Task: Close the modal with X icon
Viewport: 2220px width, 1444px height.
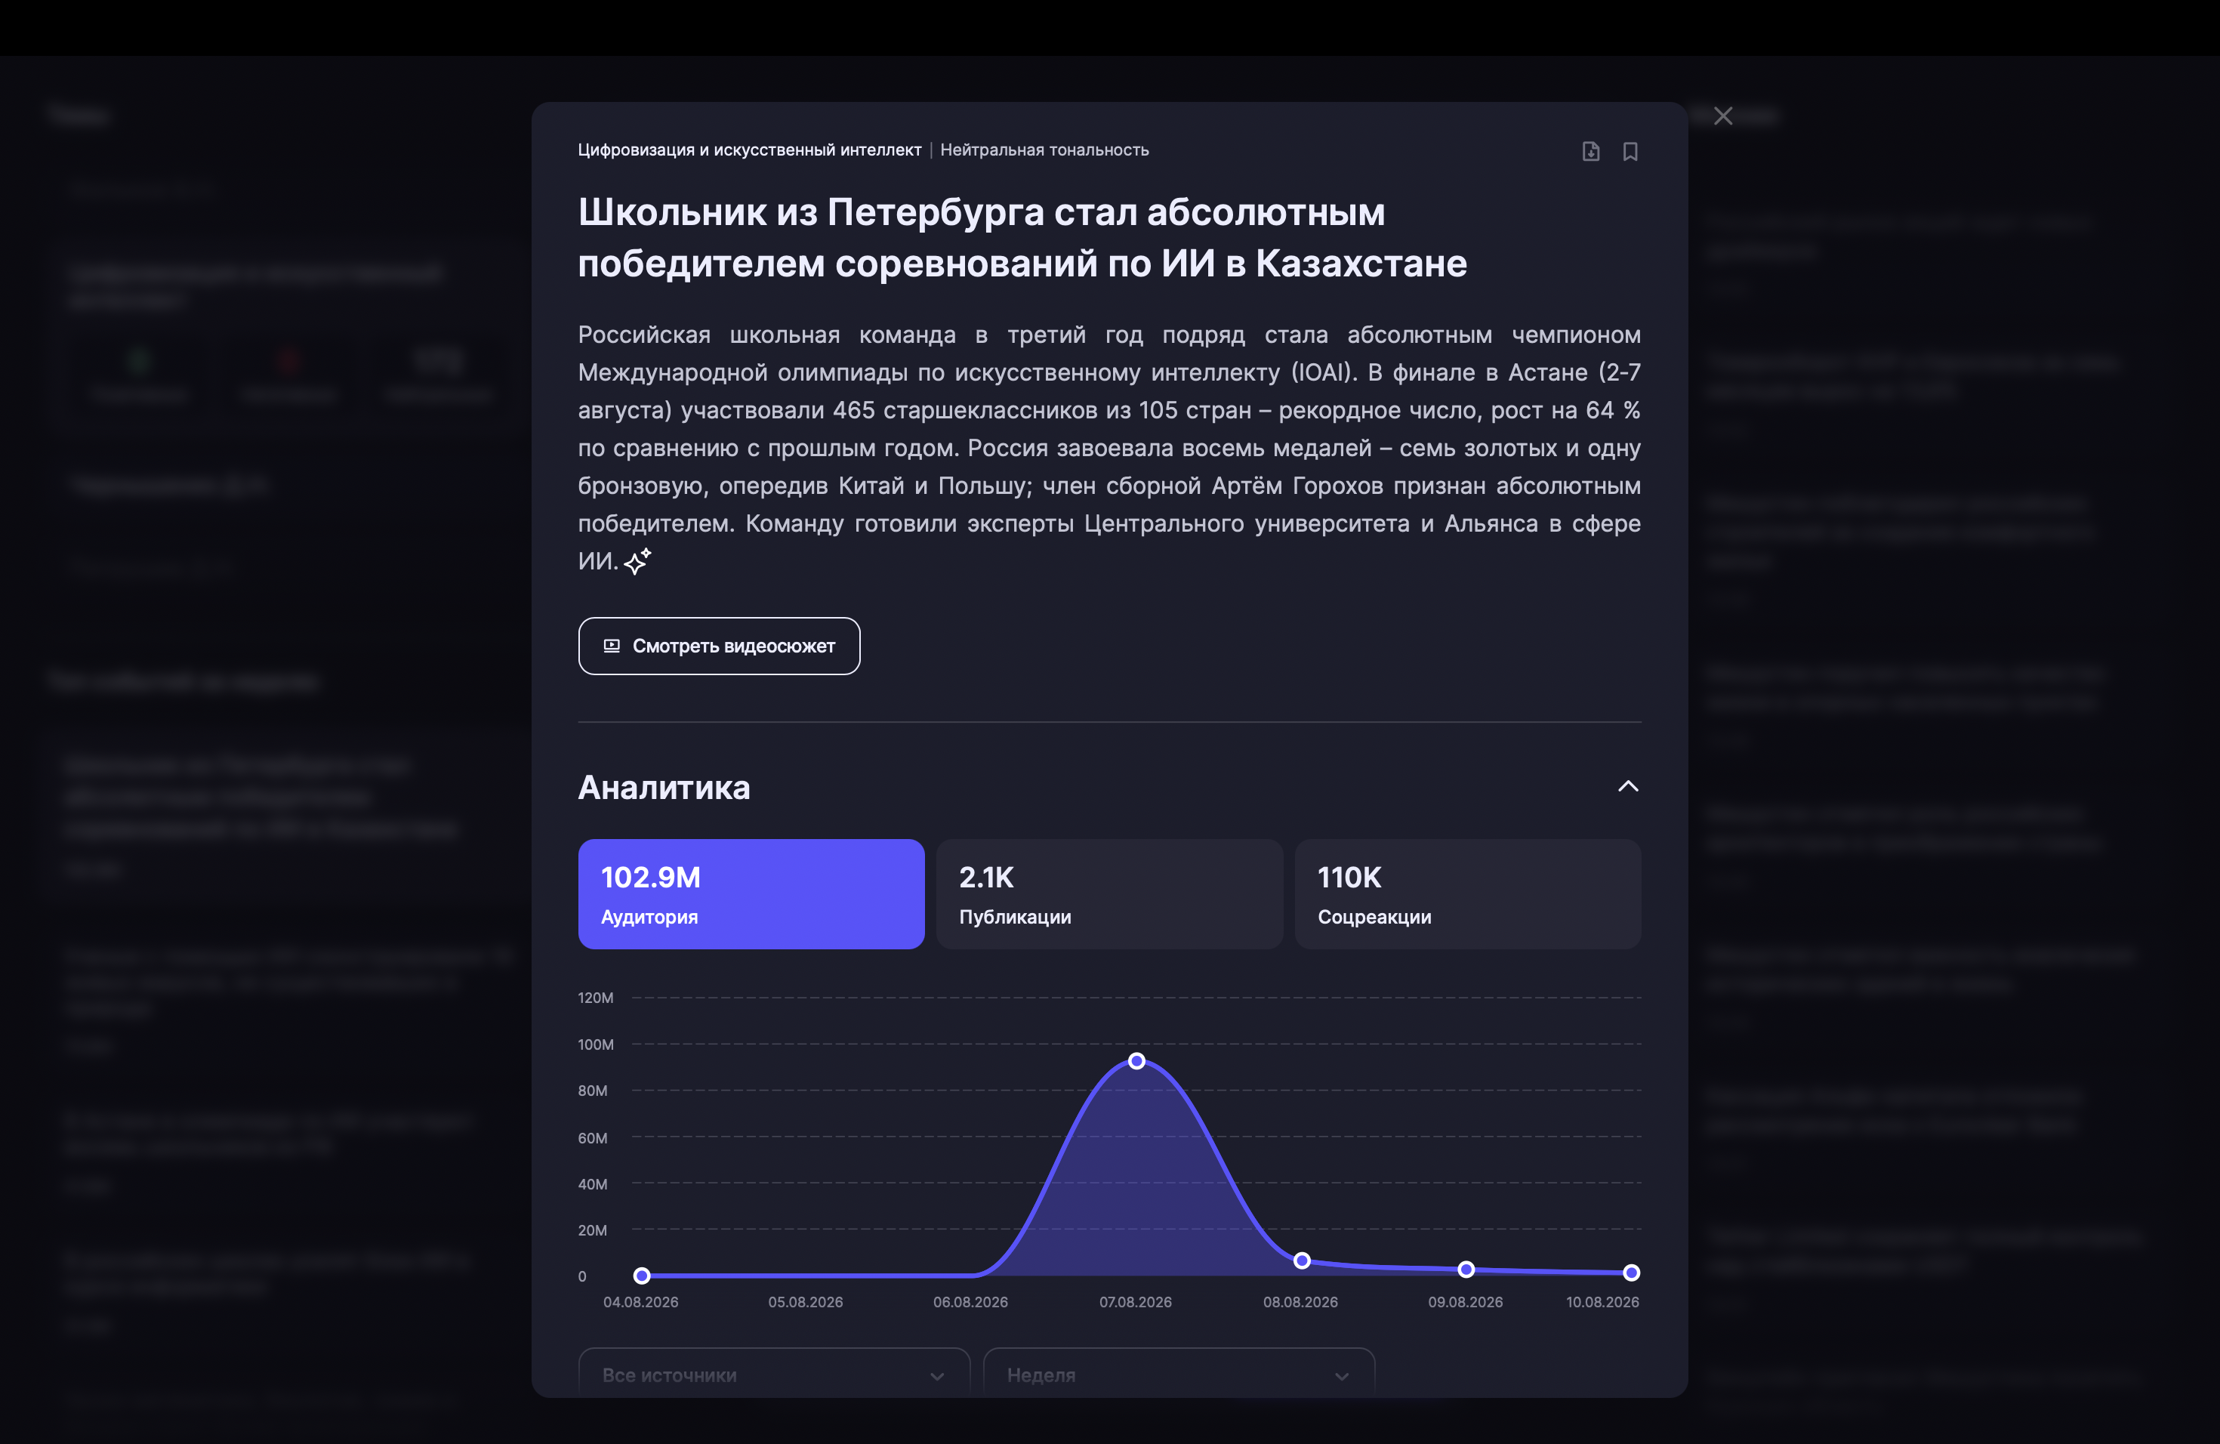Action: (x=1723, y=116)
